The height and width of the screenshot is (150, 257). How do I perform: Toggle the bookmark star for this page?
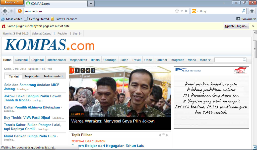coord(177,11)
